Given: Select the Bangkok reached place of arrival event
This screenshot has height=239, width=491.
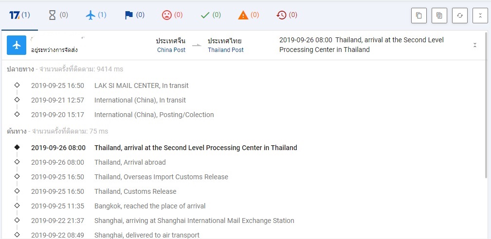Looking at the screenshot, I should (x=150, y=206).
